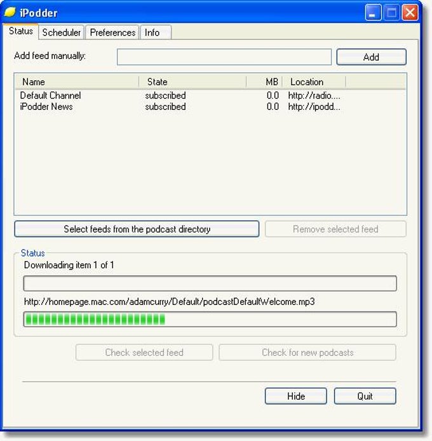The width and height of the screenshot is (432, 441).
Task: Click Select feeds from the podcast directory
Action: (x=137, y=229)
